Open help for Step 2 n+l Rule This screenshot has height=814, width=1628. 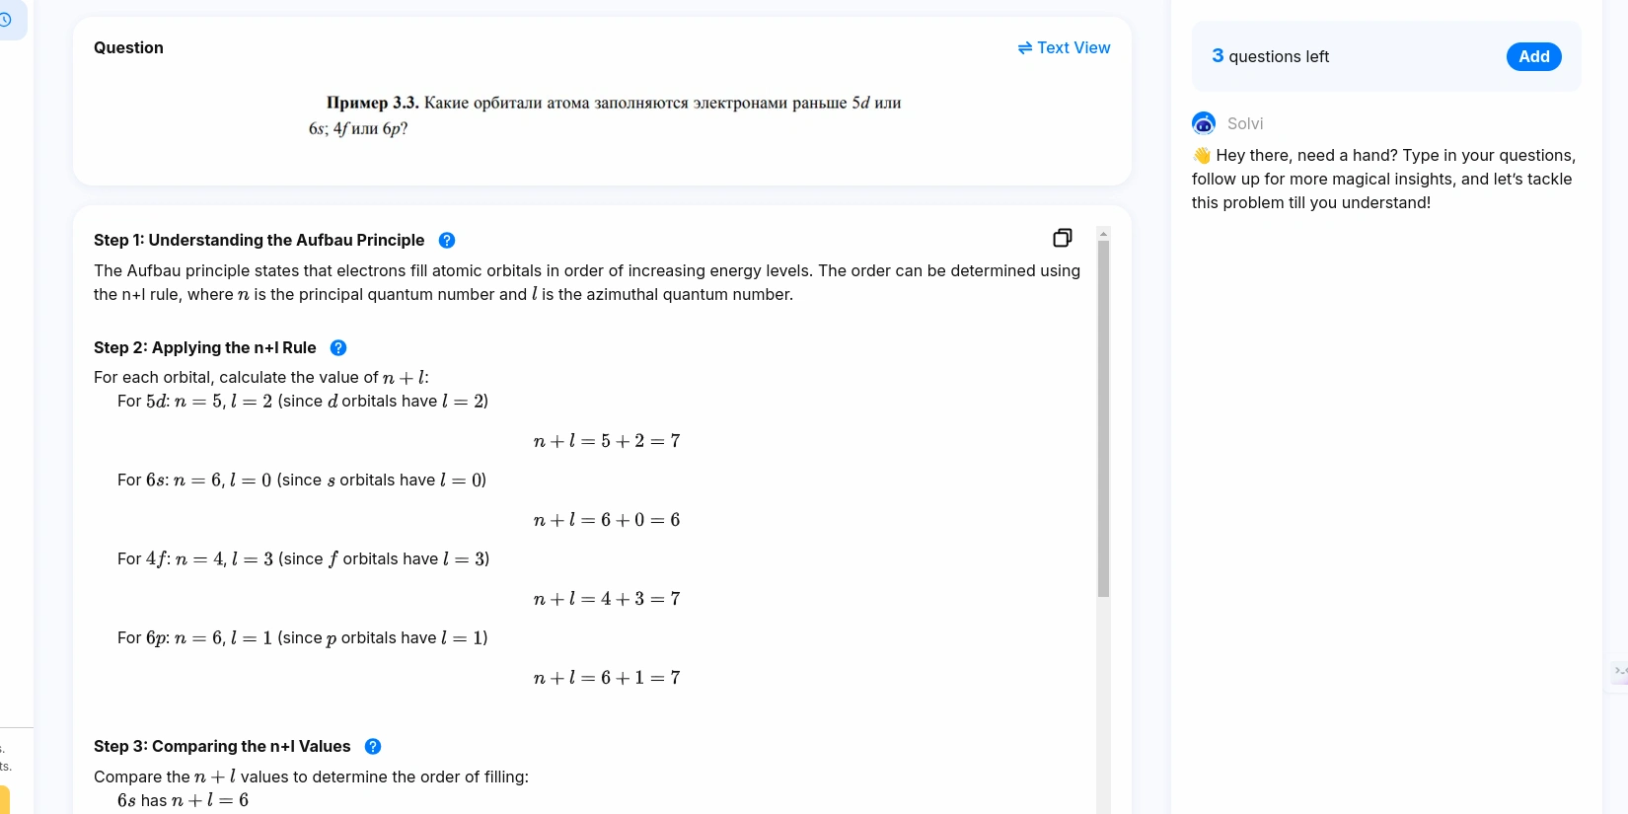click(x=338, y=348)
